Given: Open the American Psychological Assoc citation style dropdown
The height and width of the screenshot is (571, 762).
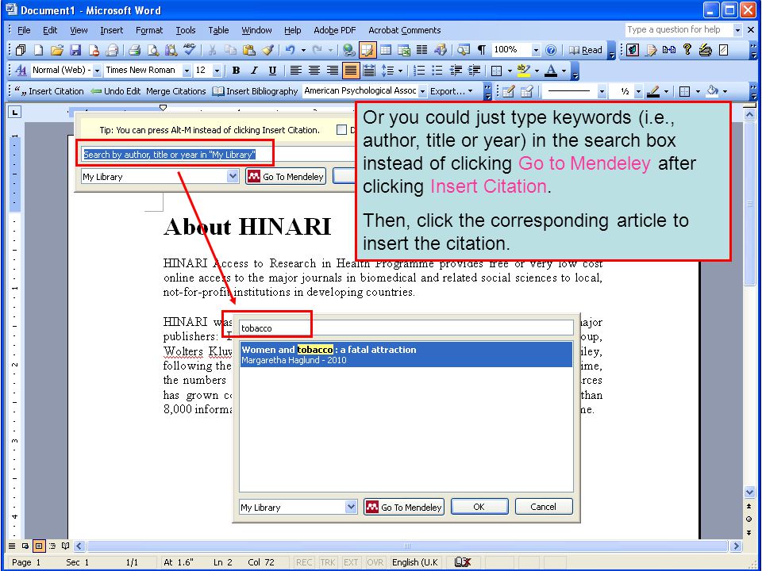Looking at the screenshot, I should coord(422,91).
